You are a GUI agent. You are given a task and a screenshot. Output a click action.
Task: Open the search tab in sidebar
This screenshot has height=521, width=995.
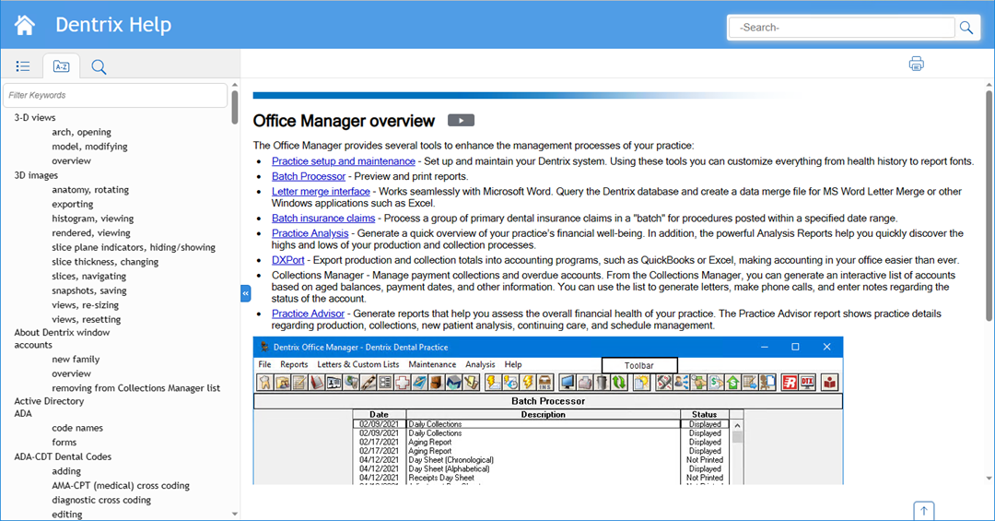tap(99, 66)
